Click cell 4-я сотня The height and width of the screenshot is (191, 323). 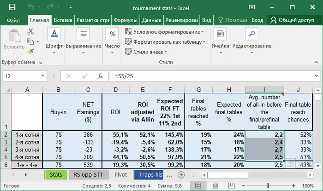pyautogui.click(x=27, y=157)
